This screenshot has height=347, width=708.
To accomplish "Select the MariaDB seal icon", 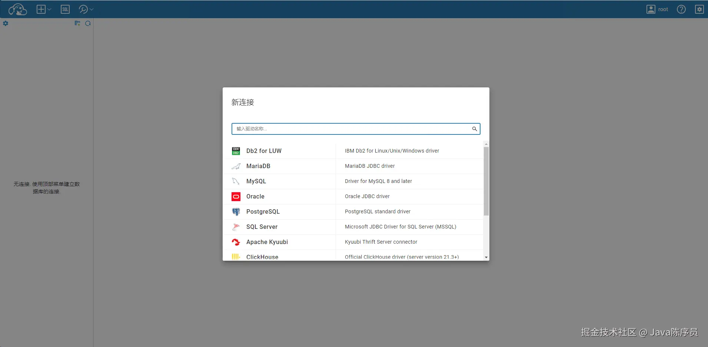I will pyautogui.click(x=236, y=166).
